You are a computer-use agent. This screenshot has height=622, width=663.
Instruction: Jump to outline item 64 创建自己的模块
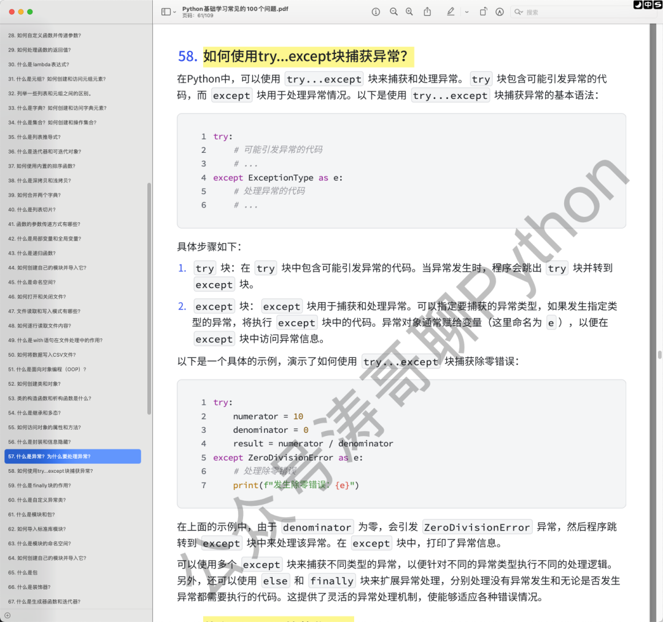coord(47,558)
